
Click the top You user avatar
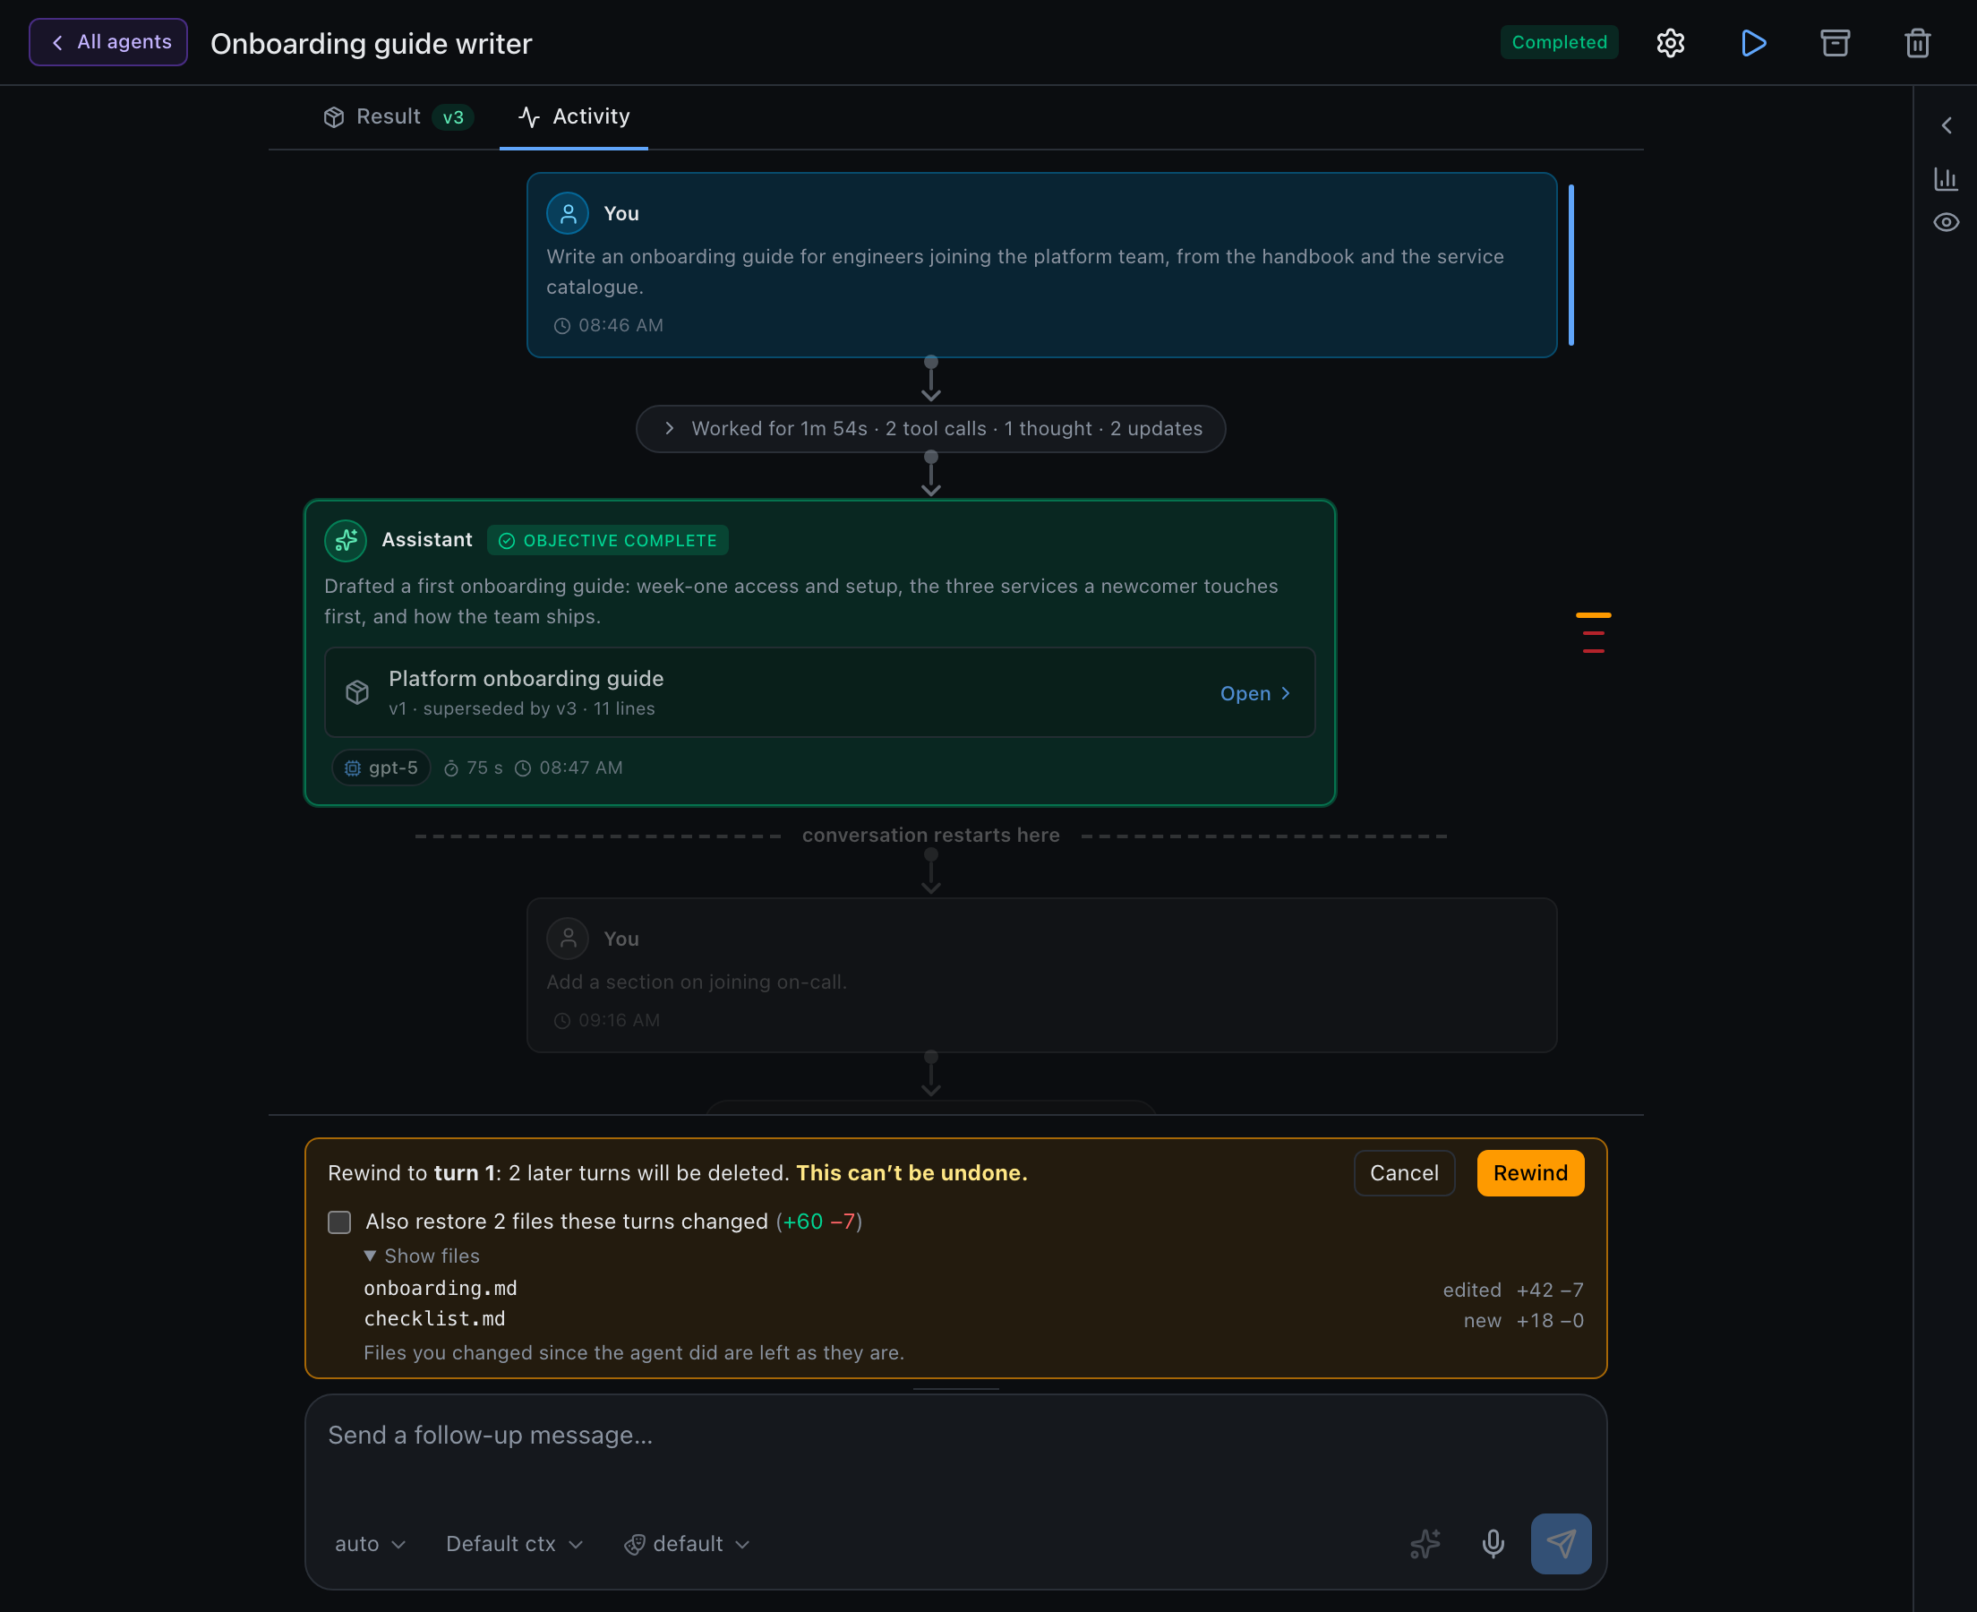coord(568,213)
